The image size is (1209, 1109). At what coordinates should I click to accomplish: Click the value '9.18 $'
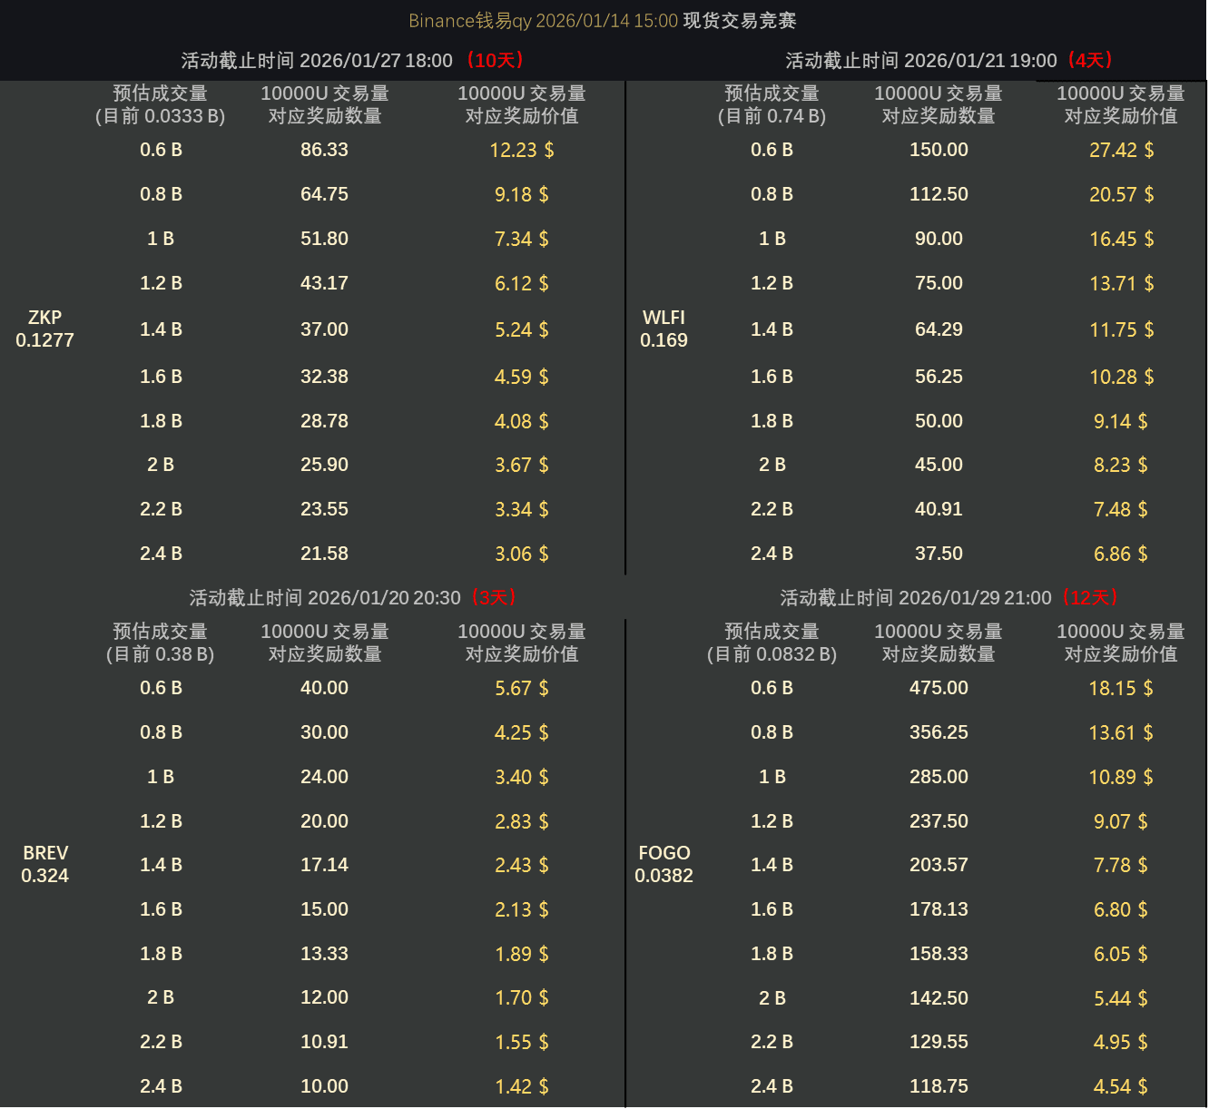point(521,195)
